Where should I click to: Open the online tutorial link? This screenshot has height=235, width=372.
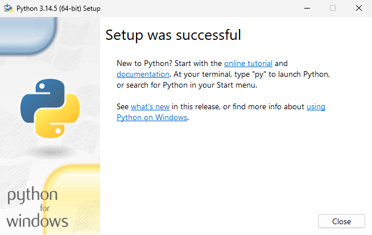(248, 63)
